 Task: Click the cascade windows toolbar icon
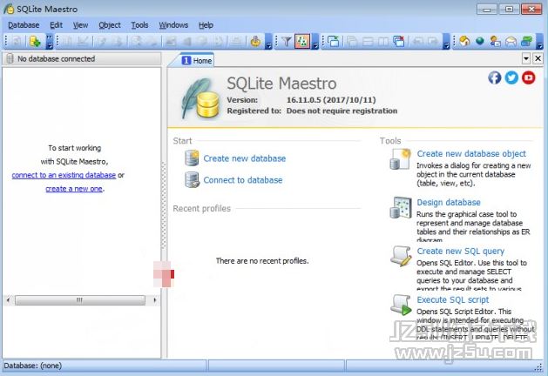click(352, 42)
